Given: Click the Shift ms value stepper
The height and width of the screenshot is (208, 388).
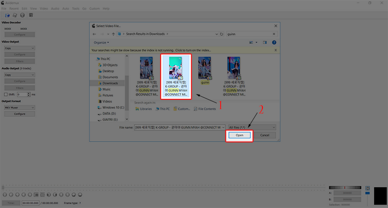Looking at the screenshot, I should (28, 95).
